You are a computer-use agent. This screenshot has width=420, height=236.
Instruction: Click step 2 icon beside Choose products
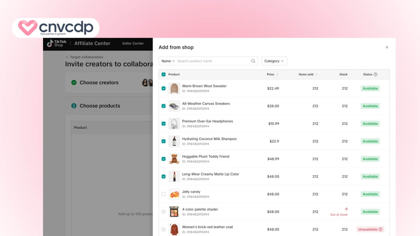74,106
